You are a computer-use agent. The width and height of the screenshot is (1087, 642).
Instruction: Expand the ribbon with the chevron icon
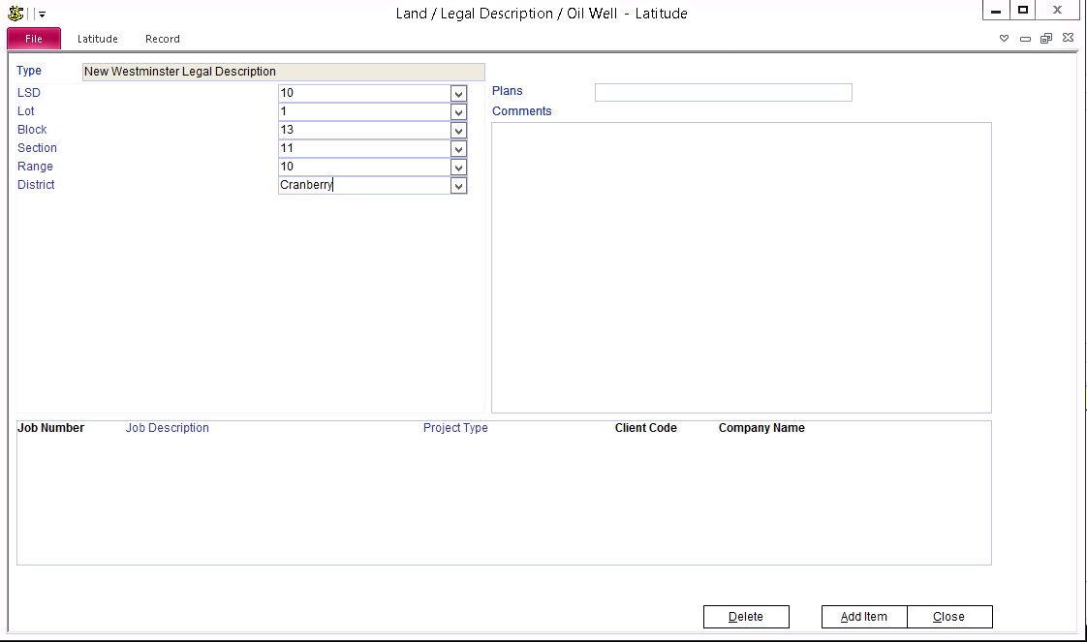pos(1005,39)
